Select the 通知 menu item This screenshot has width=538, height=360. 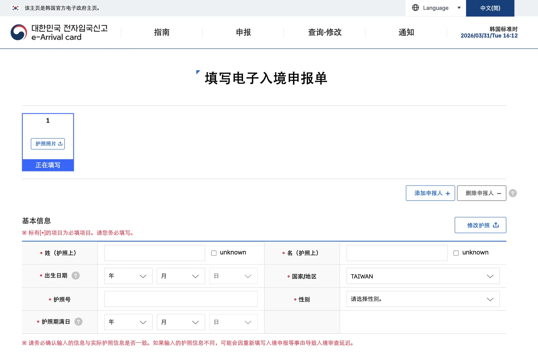[x=406, y=32]
